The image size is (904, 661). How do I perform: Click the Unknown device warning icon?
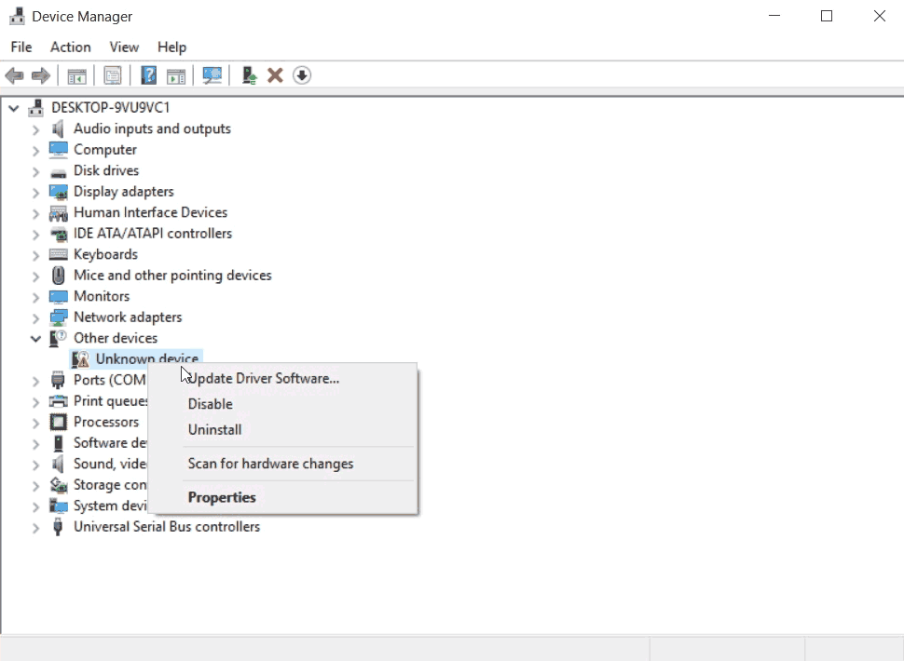[80, 359]
